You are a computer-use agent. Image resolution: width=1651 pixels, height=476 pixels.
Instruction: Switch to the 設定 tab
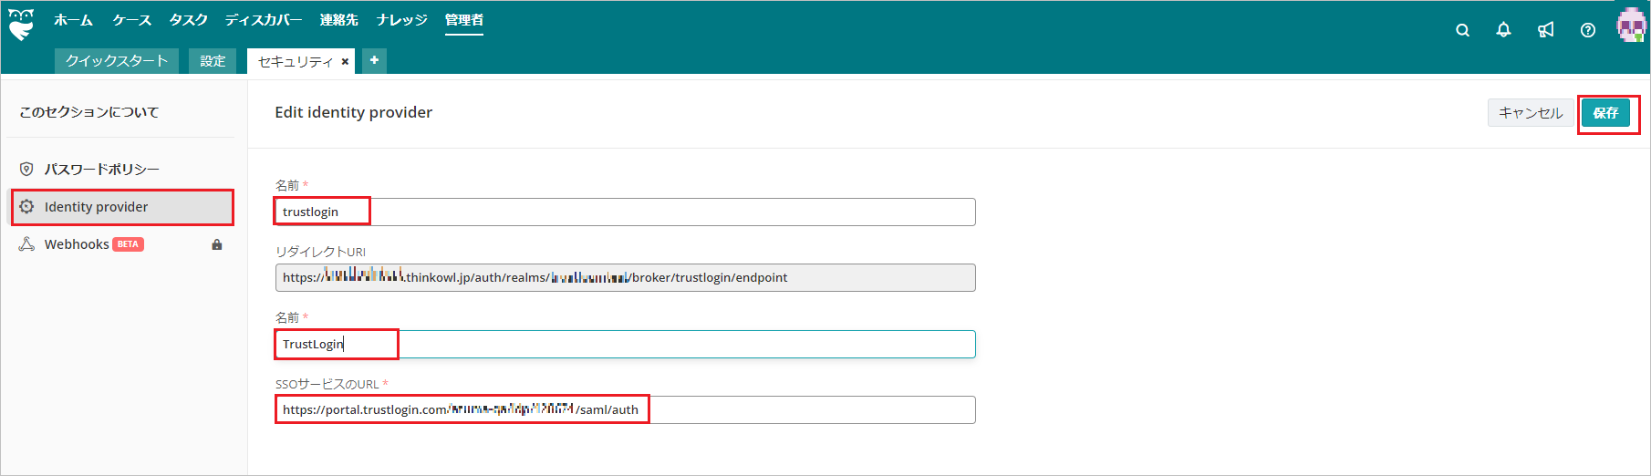(x=213, y=61)
